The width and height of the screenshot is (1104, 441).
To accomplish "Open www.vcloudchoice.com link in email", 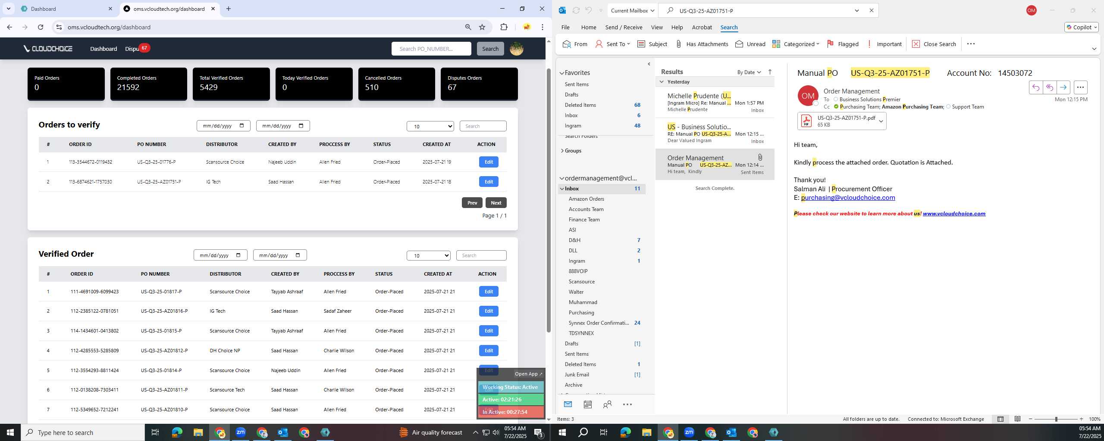I will pos(954,214).
